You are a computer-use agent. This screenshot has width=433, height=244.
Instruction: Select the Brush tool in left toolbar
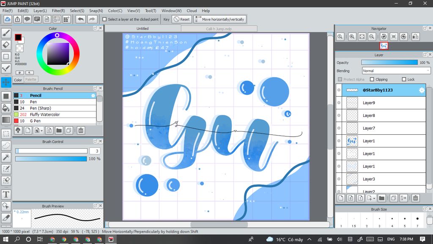point(6,33)
